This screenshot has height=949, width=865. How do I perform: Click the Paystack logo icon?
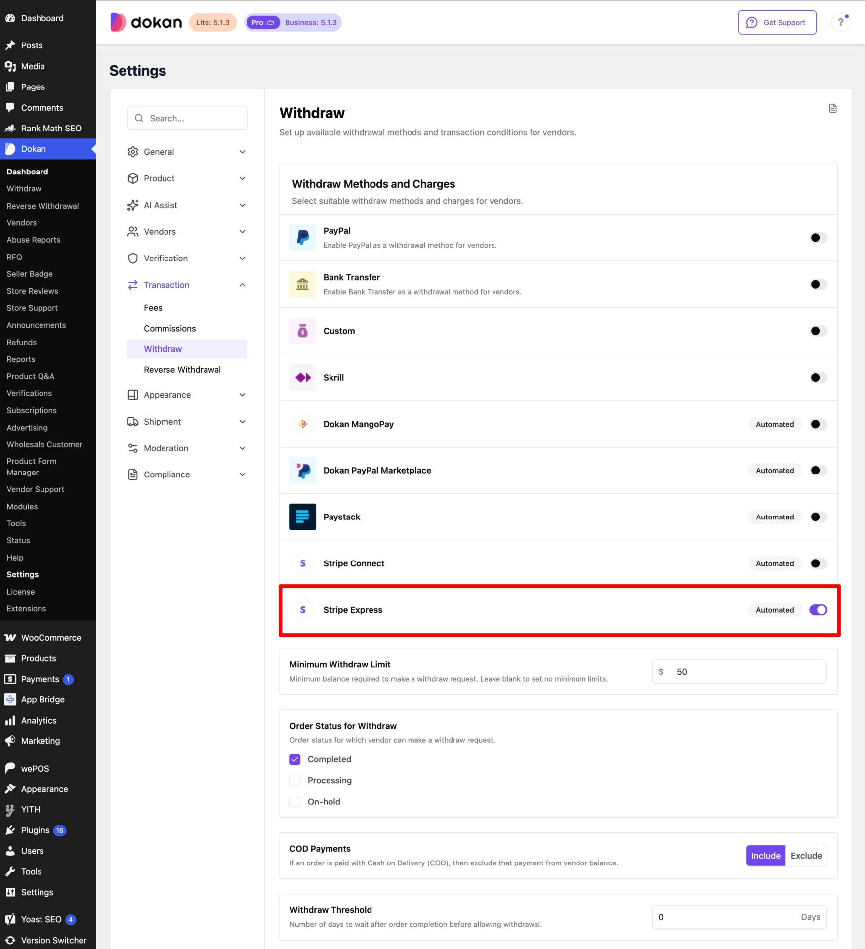303,517
